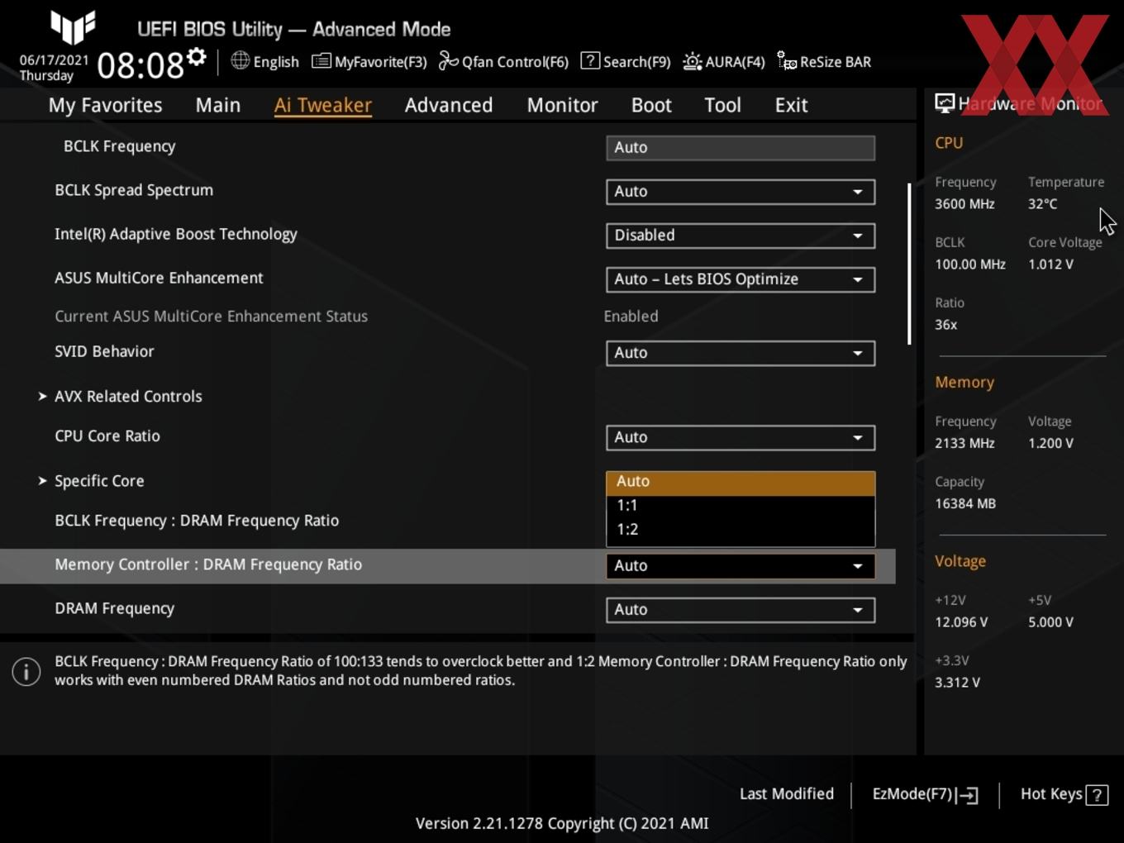The width and height of the screenshot is (1124, 843).
Task: Click the CPU temperature 32°C value
Action: point(1042,204)
